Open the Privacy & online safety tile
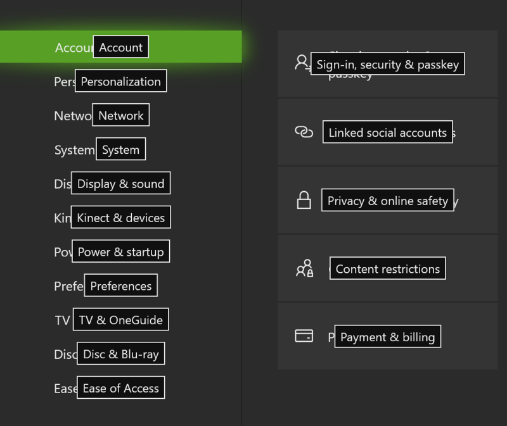 [x=387, y=200]
